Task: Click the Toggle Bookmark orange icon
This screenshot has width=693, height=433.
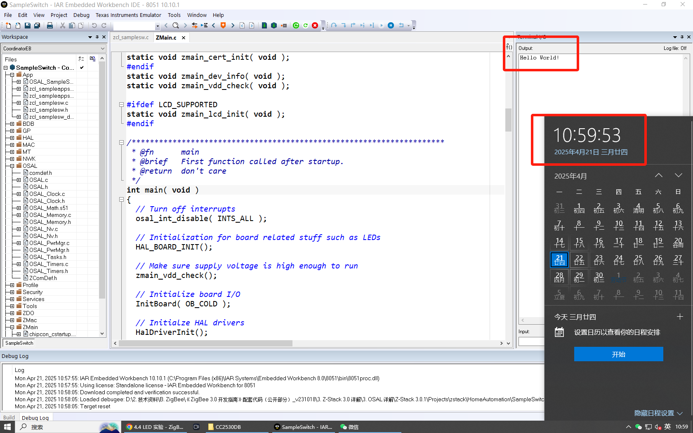Action: (x=223, y=26)
